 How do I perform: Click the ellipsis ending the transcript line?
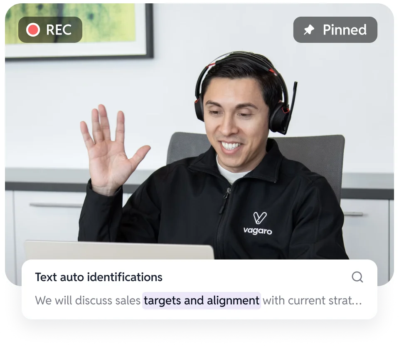(357, 301)
